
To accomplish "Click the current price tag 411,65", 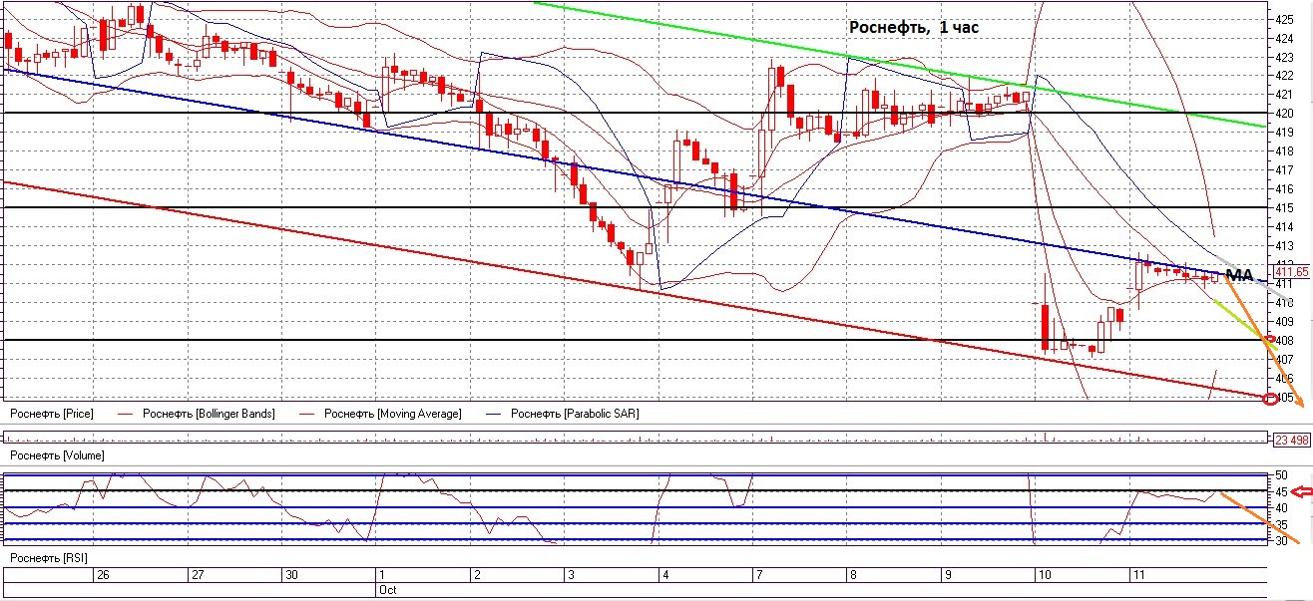I will point(1291,271).
